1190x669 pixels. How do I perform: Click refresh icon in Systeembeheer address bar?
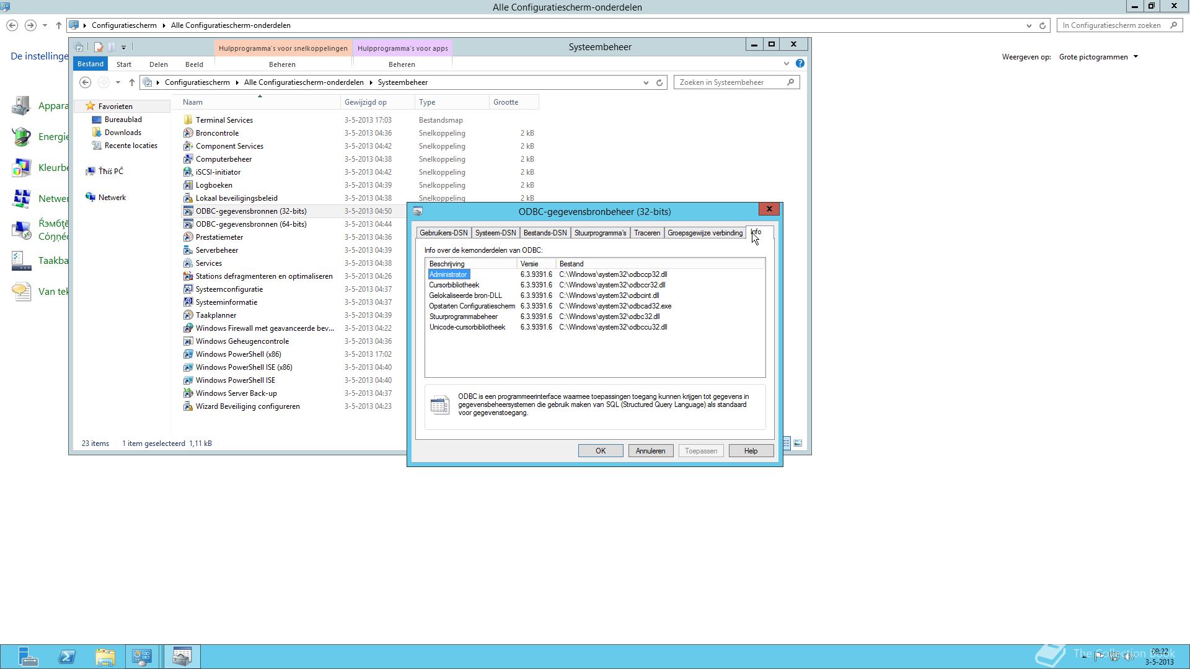coord(659,82)
